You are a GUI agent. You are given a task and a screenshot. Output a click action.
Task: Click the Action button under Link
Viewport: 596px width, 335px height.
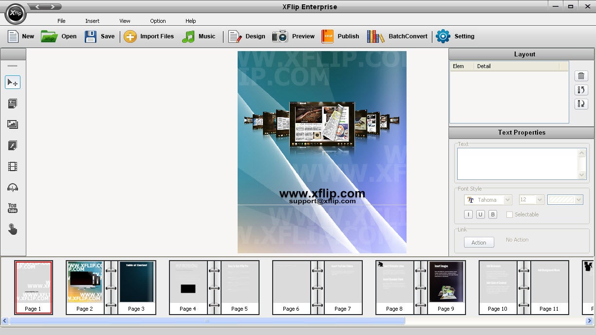tap(479, 242)
